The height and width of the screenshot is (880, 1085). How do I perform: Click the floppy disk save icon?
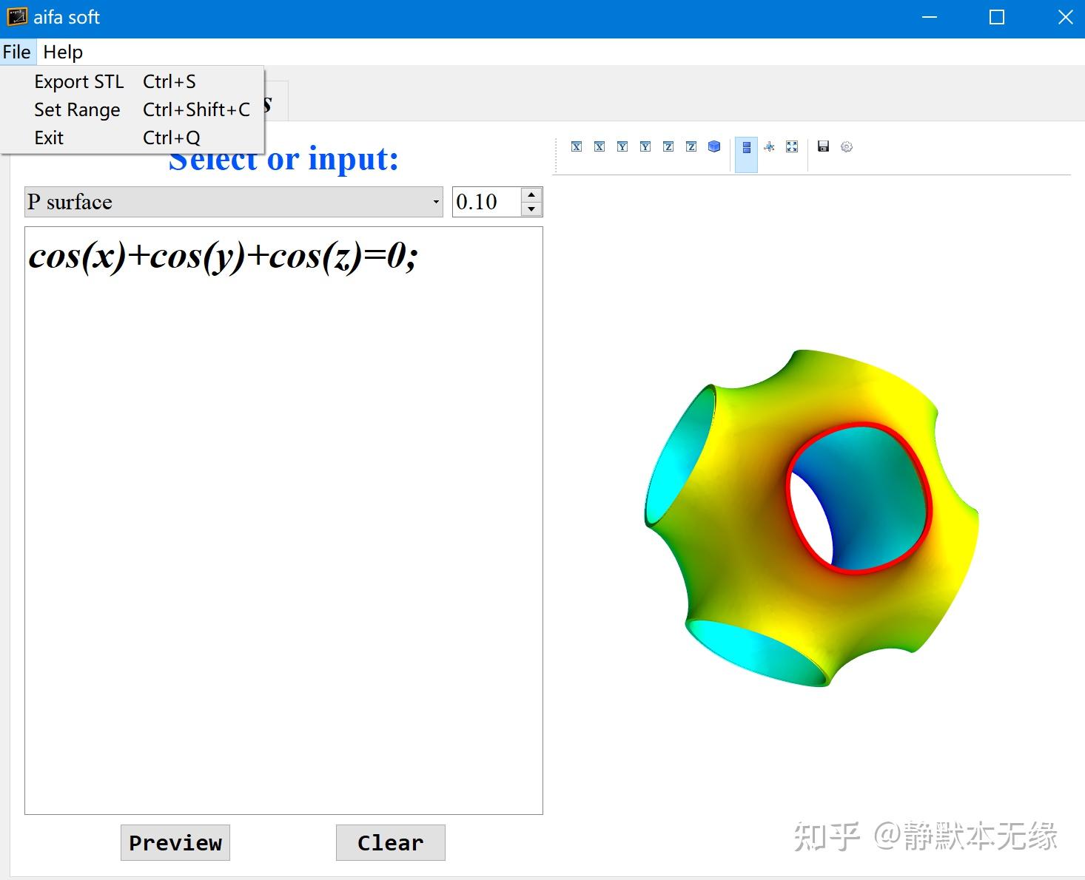(x=822, y=146)
